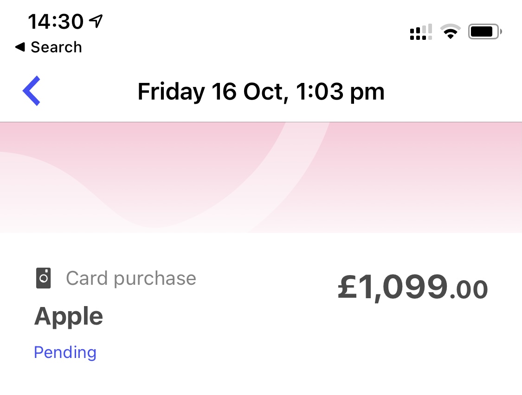Tap the 14:30 status bar clock
The height and width of the screenshot is (395, 522).
tap(56, 21)
